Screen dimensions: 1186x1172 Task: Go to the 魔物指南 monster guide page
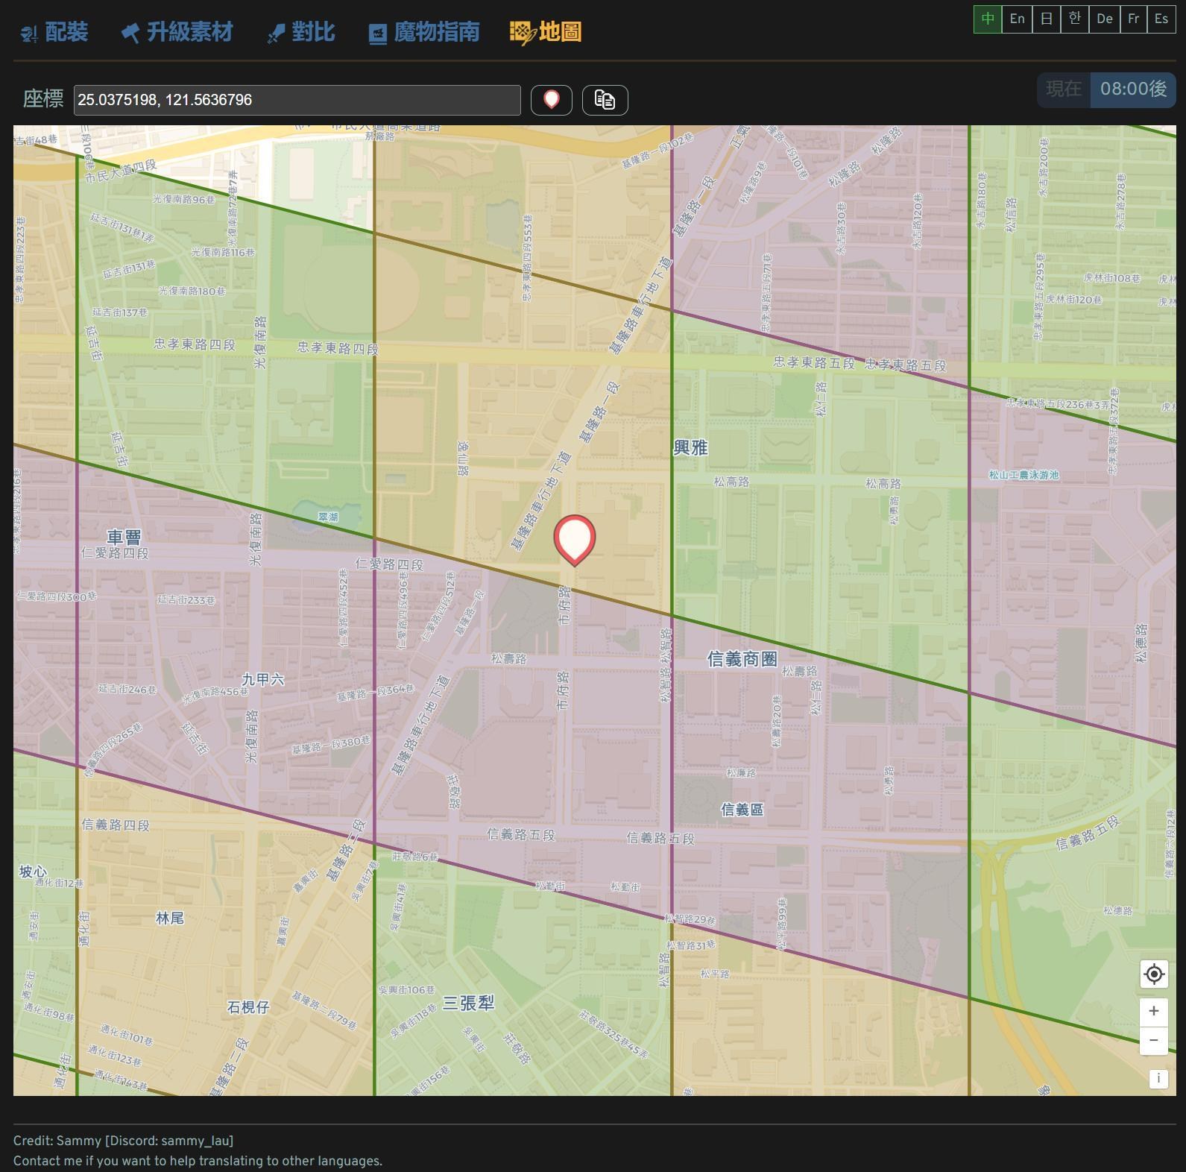tap(424, 32)
